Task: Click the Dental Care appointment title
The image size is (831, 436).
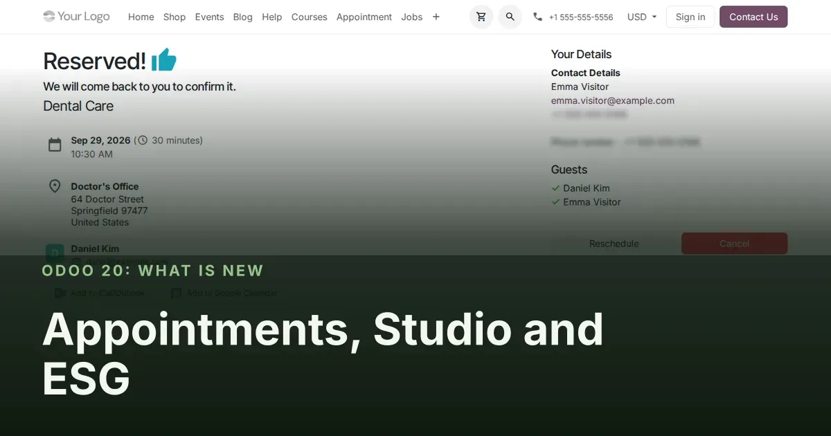Action: tap(78, 106)
